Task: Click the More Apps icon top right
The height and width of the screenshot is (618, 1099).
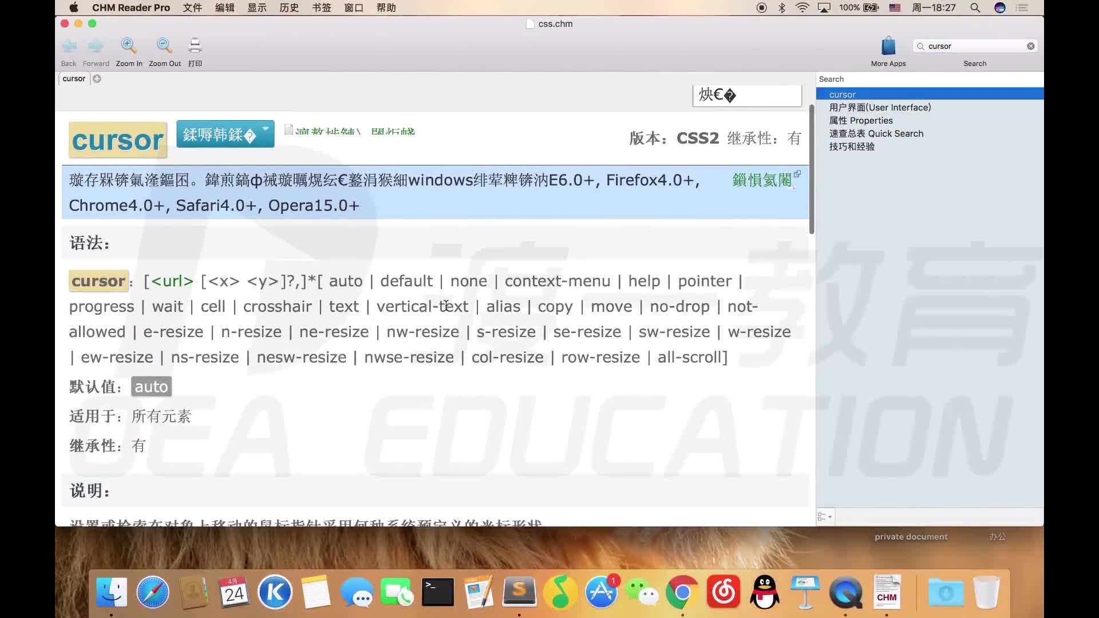Action: (888, 45)
